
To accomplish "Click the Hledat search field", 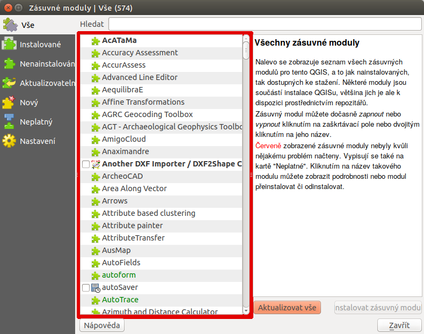I will pos(265,24).
